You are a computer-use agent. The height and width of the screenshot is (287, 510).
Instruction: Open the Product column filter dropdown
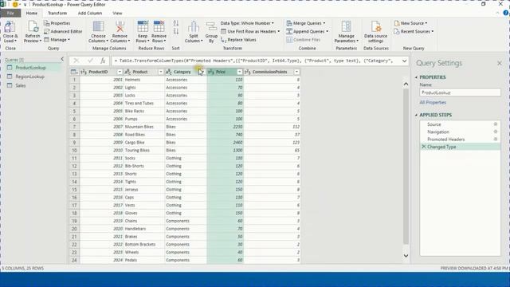point(160,72)
